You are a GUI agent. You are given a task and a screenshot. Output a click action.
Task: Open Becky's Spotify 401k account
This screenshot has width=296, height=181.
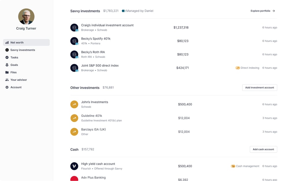(174, 41)
